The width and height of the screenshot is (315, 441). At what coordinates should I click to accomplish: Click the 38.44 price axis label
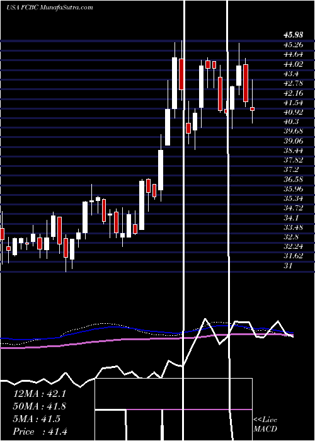pyautogui.click(x=294, y=151)
